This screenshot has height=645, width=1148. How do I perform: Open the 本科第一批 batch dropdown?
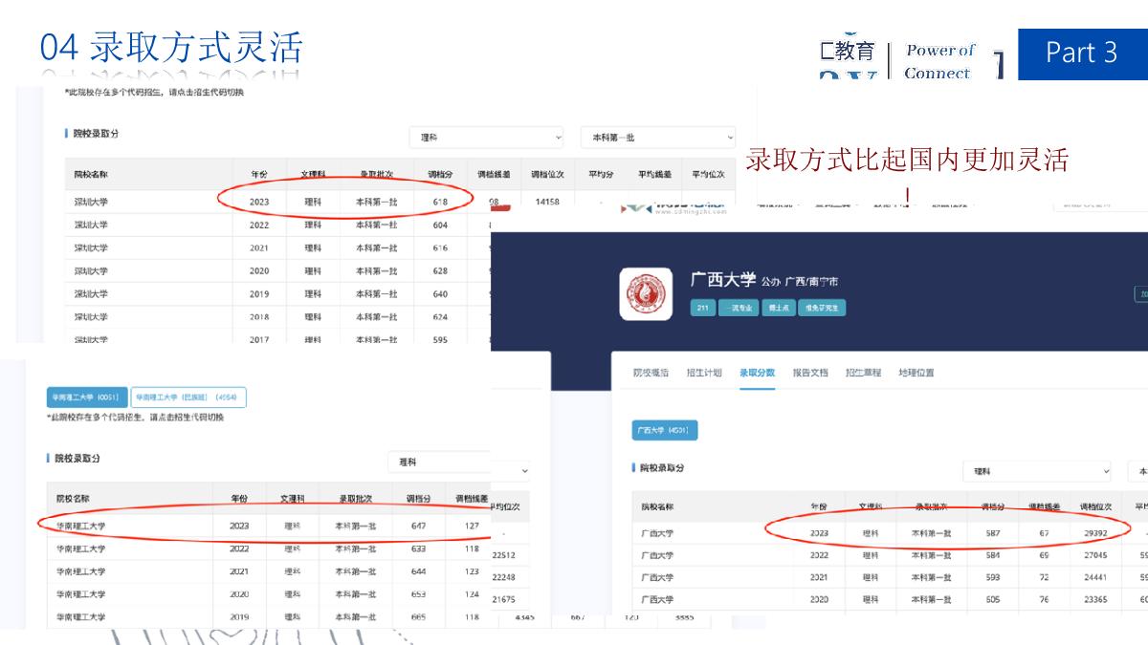pos(657,138)
